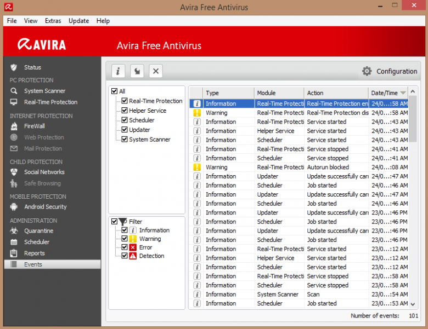
Task: Open the Extras menu
Action: tap(53, 21)
